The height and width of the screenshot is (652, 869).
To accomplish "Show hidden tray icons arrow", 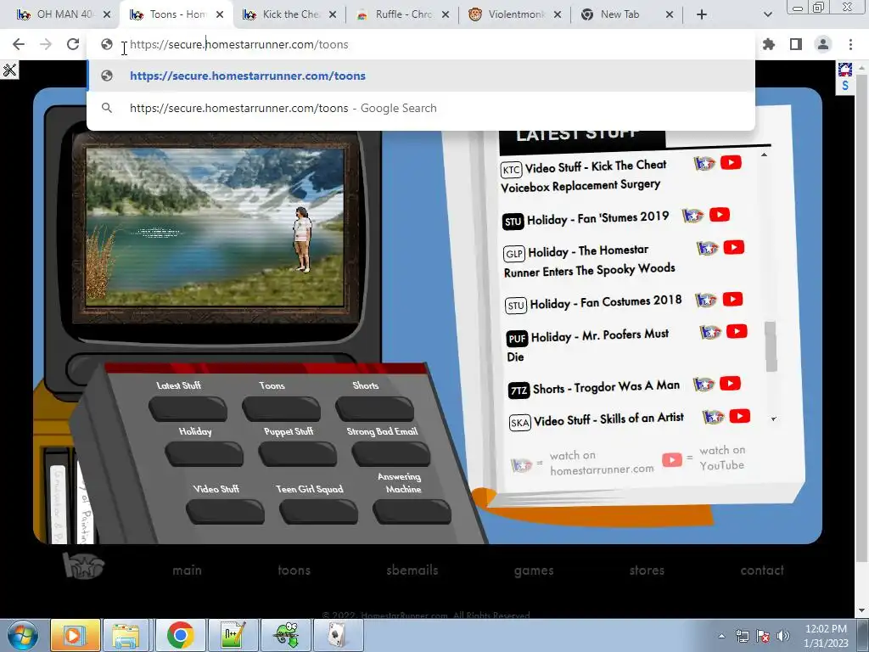I will (721, 636).
